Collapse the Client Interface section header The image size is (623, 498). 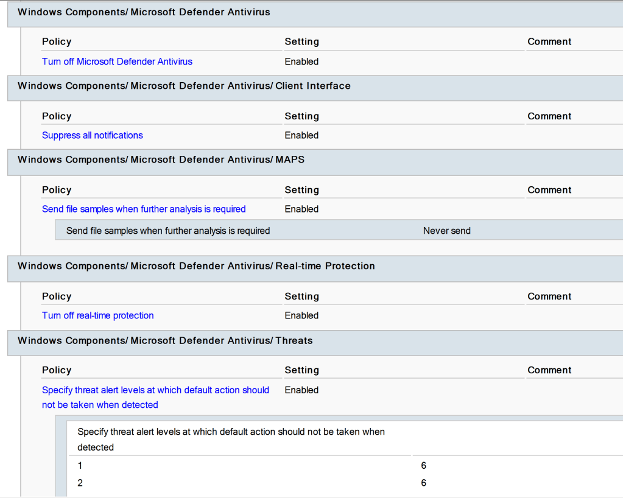pos(184,86)
